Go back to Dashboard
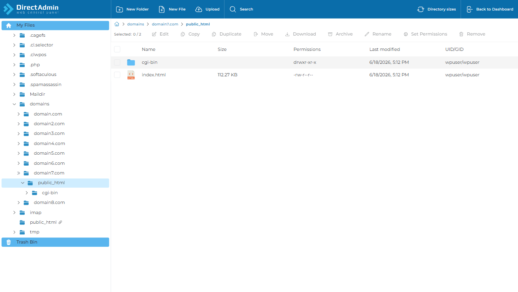The image size is (518, 292). coord(490,9)
